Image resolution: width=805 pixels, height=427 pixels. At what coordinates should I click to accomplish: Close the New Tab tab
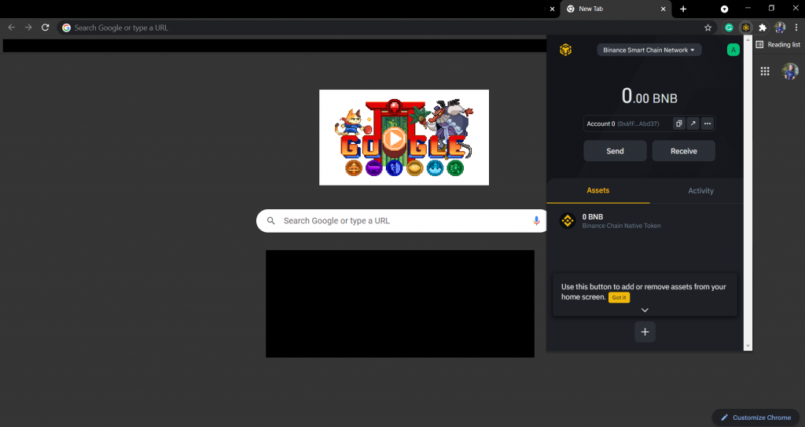tap(663, 9)
